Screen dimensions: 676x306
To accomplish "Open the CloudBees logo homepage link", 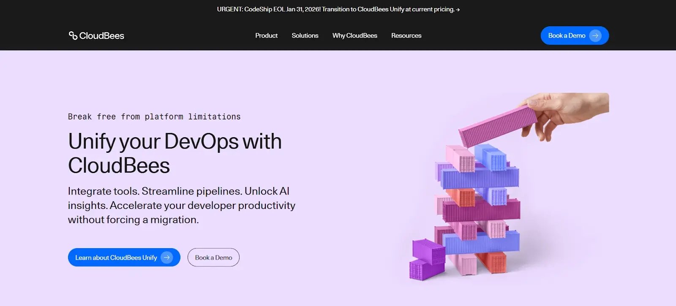I will click(96, 36).
